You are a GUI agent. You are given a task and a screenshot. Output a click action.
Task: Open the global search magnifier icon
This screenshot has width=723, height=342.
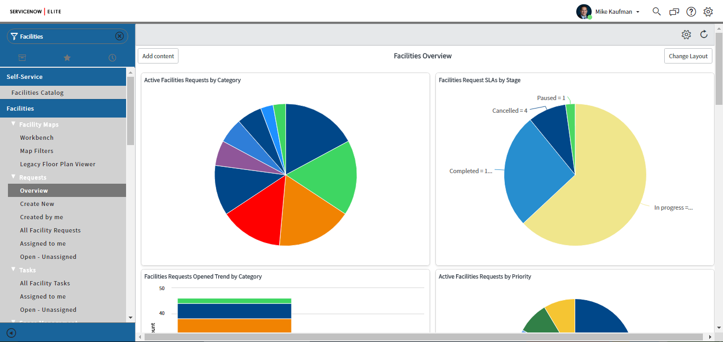coord(657,11)
